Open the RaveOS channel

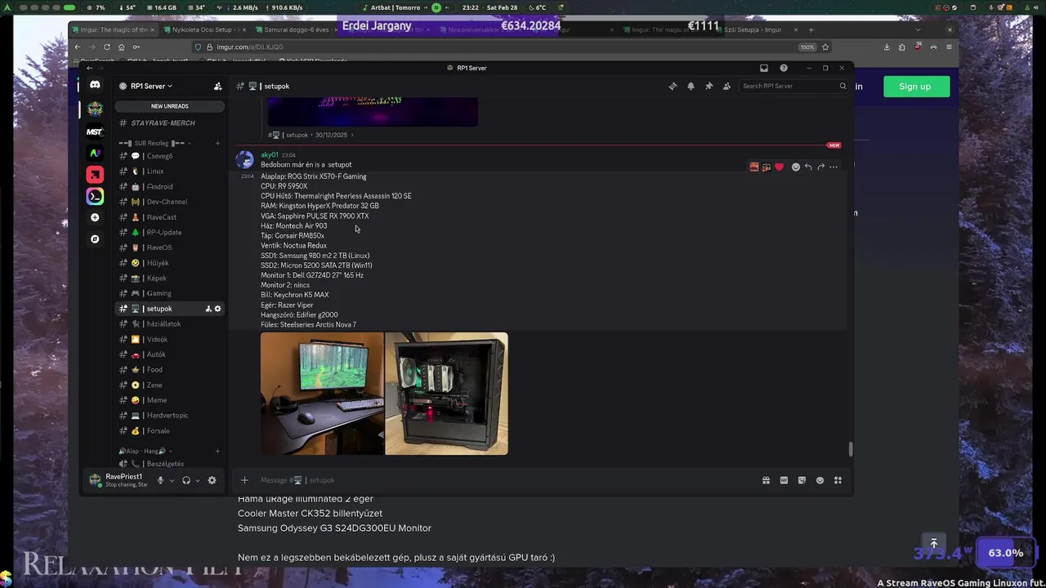pos(169,247)
